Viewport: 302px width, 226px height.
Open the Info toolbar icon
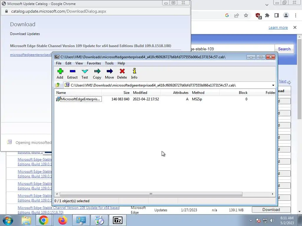134,74
